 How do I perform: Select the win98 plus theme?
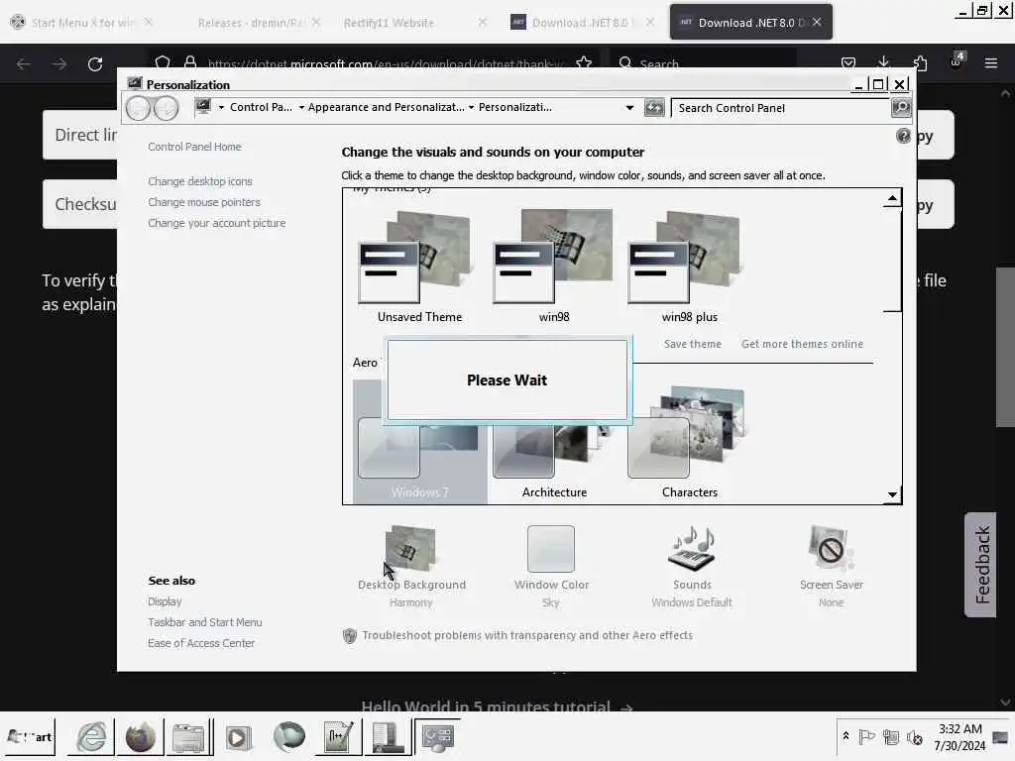click(690, 268)
